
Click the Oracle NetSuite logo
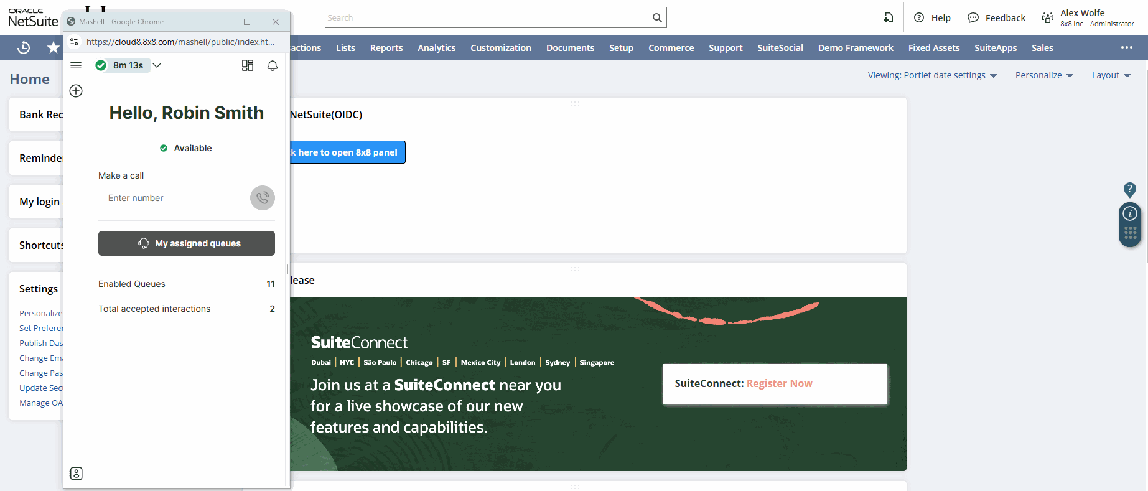click(33, 17)
